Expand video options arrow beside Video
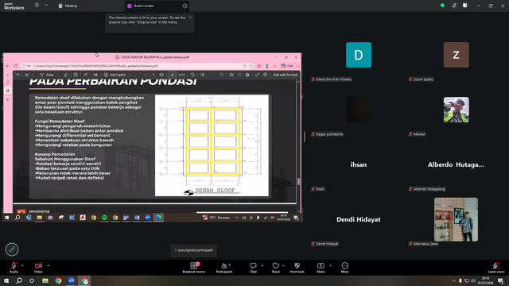 (x=48, y=265)
